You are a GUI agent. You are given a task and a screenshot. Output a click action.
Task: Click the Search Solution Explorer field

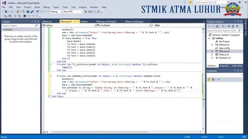click(222, 31)
